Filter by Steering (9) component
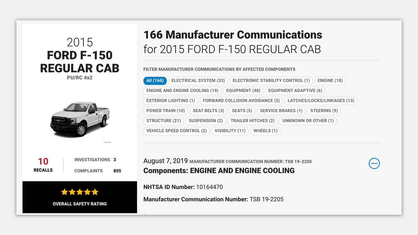The image size is (418, 235). coord(324,111)
